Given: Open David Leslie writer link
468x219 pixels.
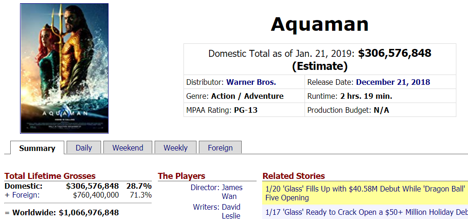Looking at the screenshot, I should pyautogui.click(x=231, y=211).
